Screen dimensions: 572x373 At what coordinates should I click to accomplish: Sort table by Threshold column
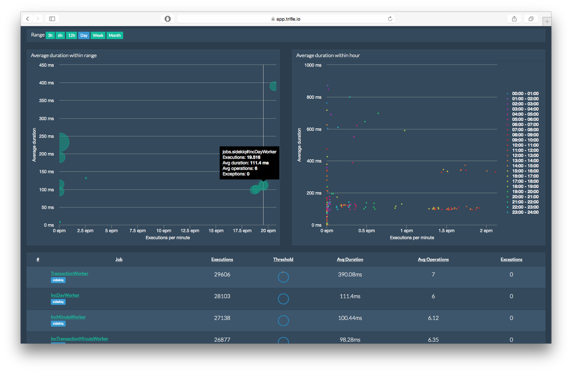(283, 259)
